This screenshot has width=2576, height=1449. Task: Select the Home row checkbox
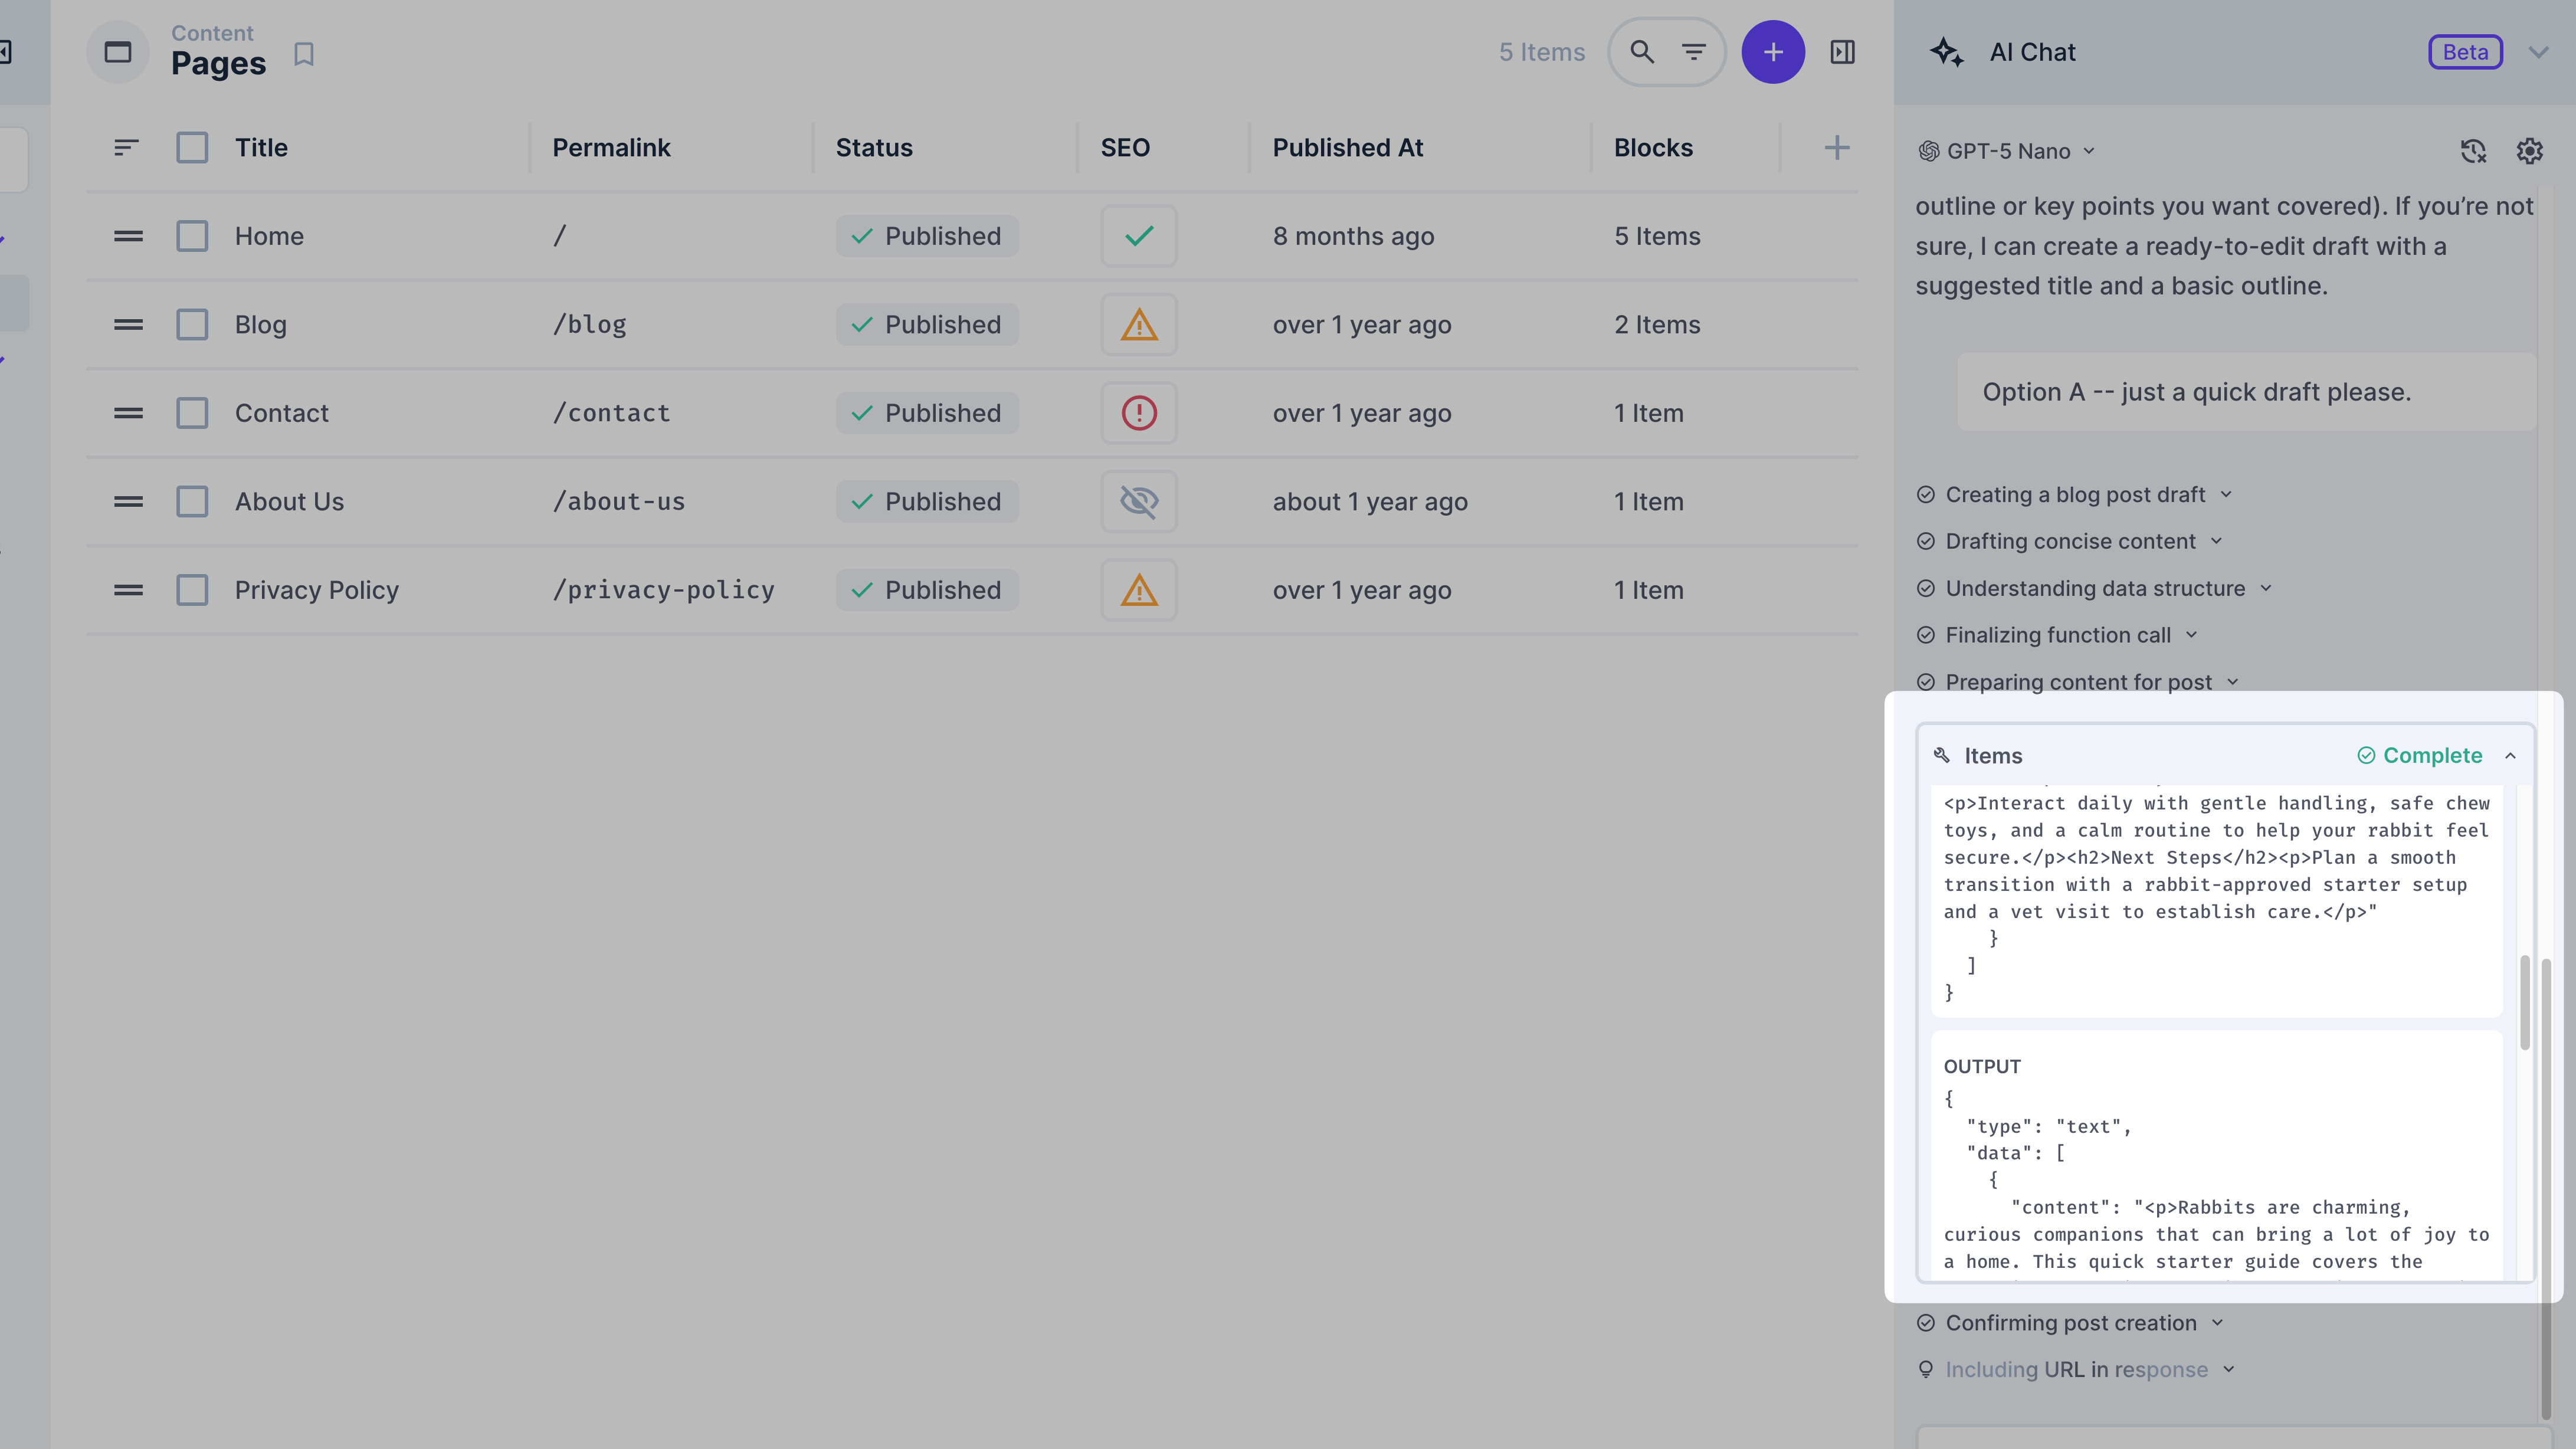192,236
